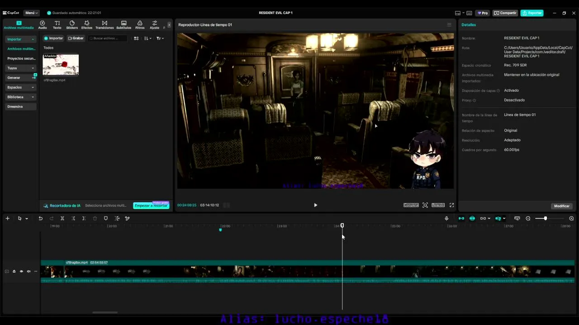Open the track more options menu
The width and height of the screenshot is (579, 325).
[36, 271]
